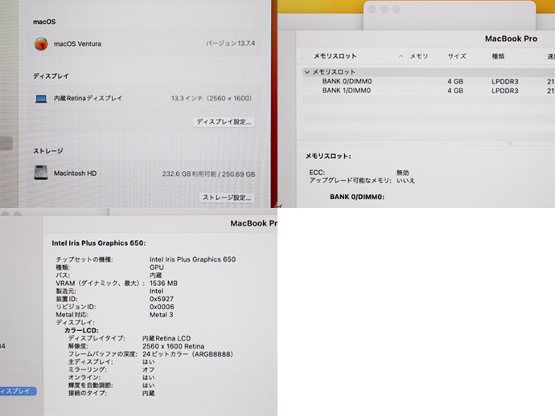Click 4 GB size in BANK 0 row
This screenshot has height=416, width=555.
click(455, 81)
